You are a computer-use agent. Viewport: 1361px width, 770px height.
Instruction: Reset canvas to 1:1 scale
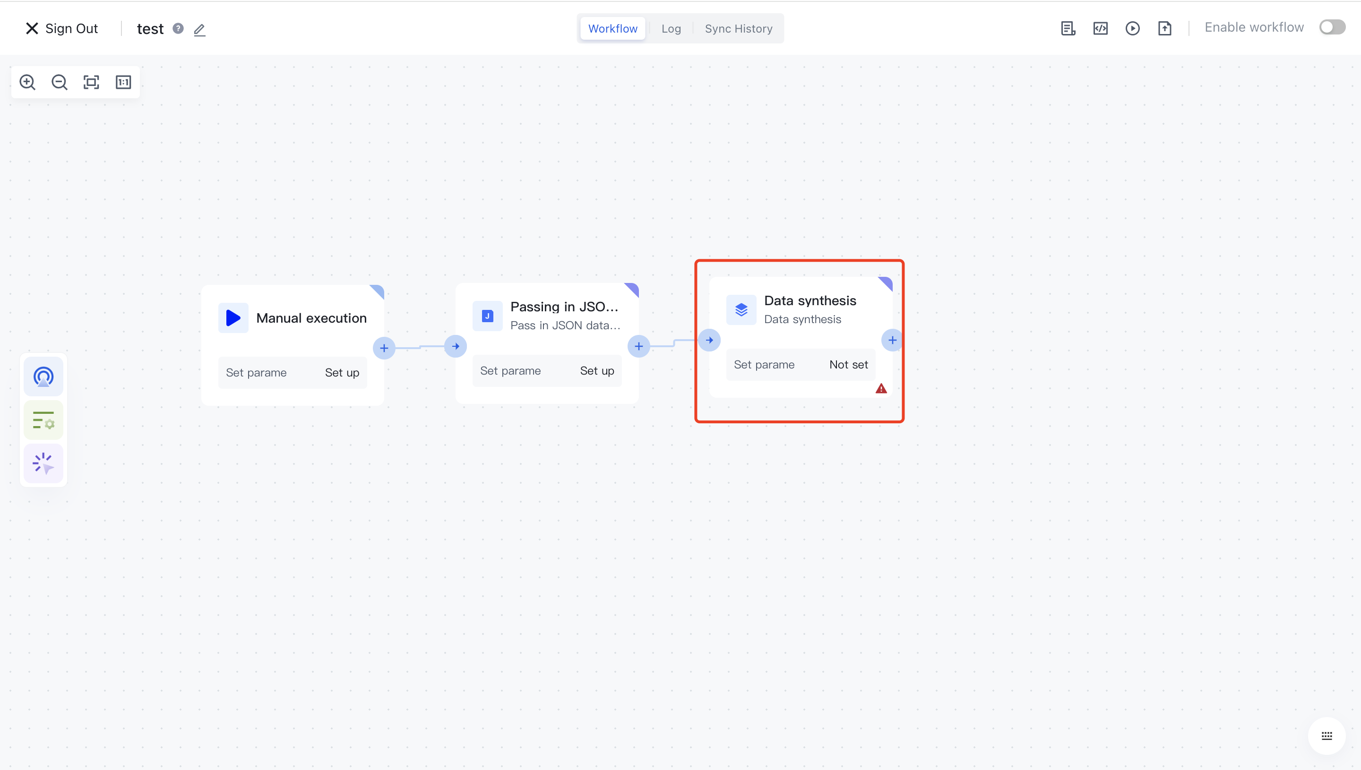tap(123, 82)
